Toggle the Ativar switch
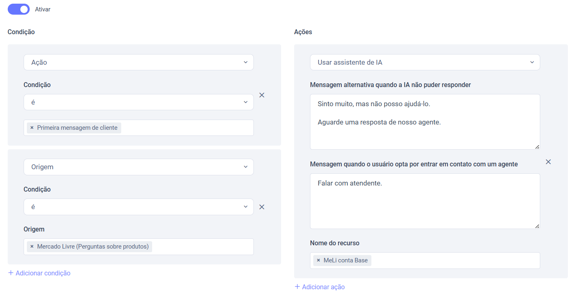 [x=19, y=9]
